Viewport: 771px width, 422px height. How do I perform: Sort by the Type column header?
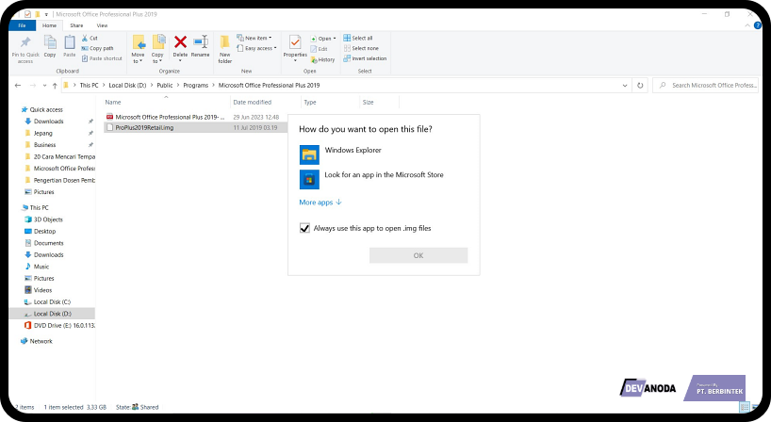(330, 102)
